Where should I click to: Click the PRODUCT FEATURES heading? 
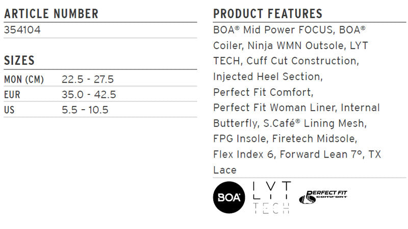click(x=268, y=14)
